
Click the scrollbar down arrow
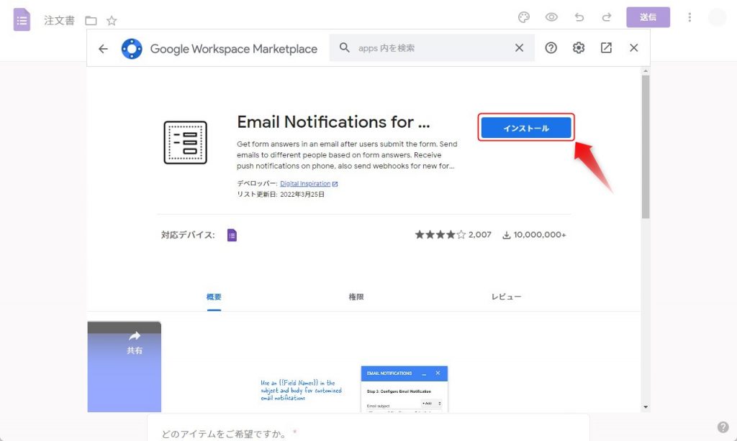point(646,407)
